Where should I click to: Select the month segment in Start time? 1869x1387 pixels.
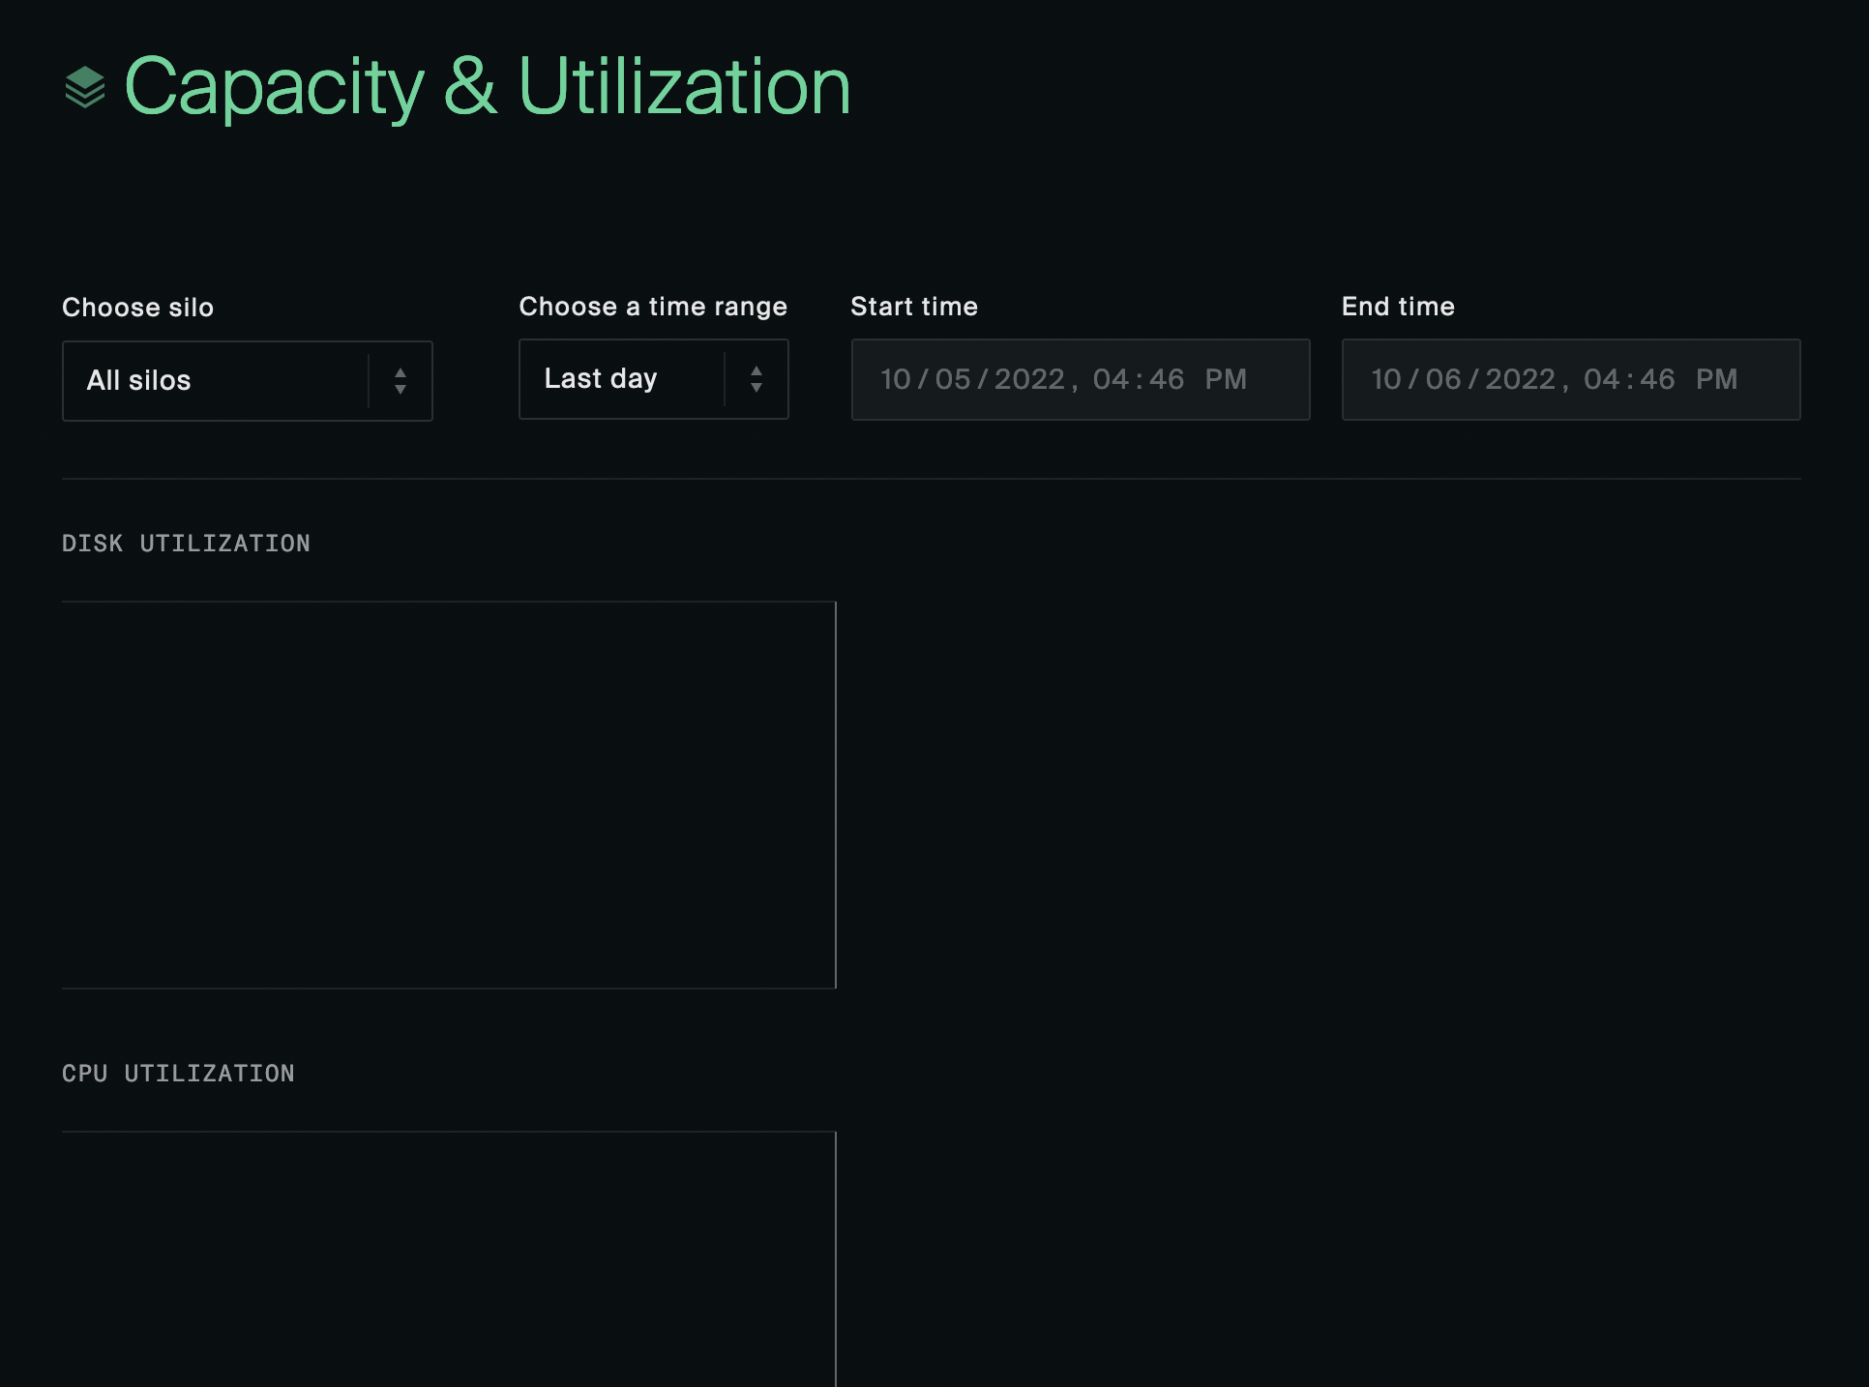pyautogui.click(x=896, y=379)
